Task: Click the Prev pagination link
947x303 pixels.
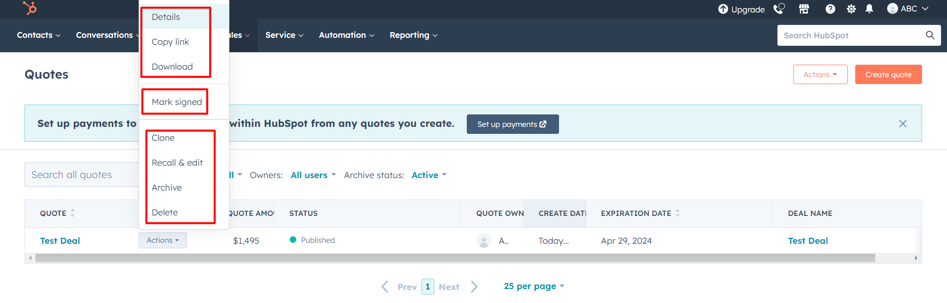Action: [407, 287]
